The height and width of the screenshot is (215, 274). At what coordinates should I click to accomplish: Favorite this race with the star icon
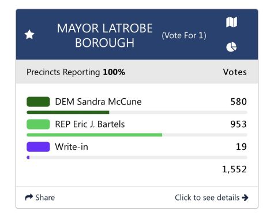coord(29,35)
